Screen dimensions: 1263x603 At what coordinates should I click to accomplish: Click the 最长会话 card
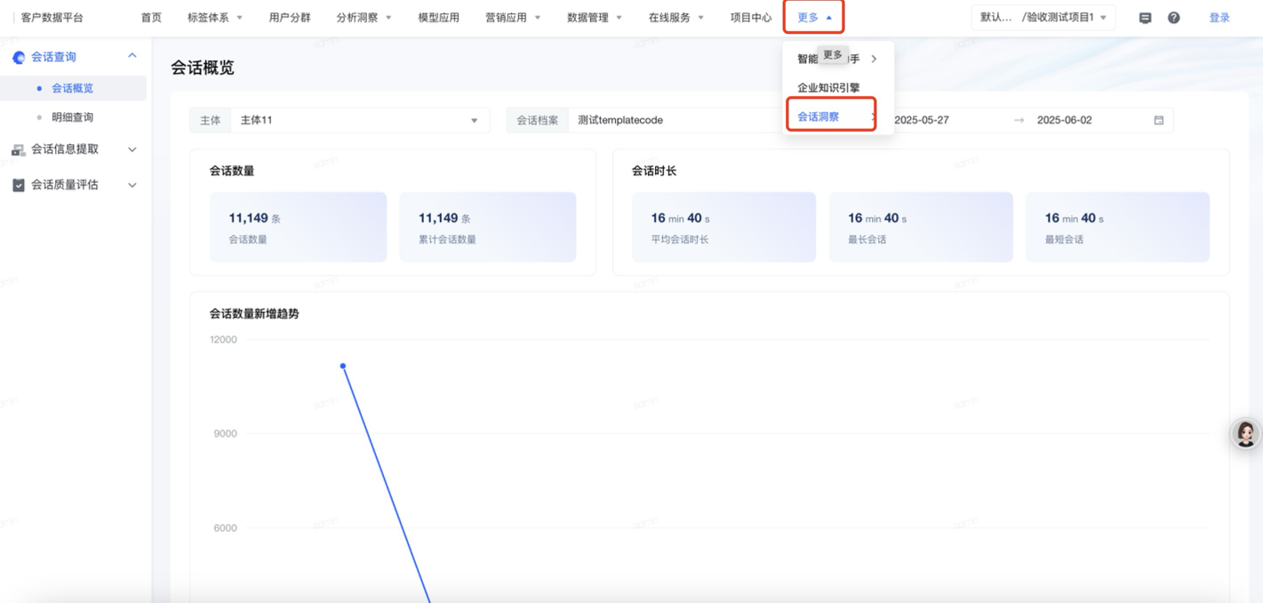921,227
